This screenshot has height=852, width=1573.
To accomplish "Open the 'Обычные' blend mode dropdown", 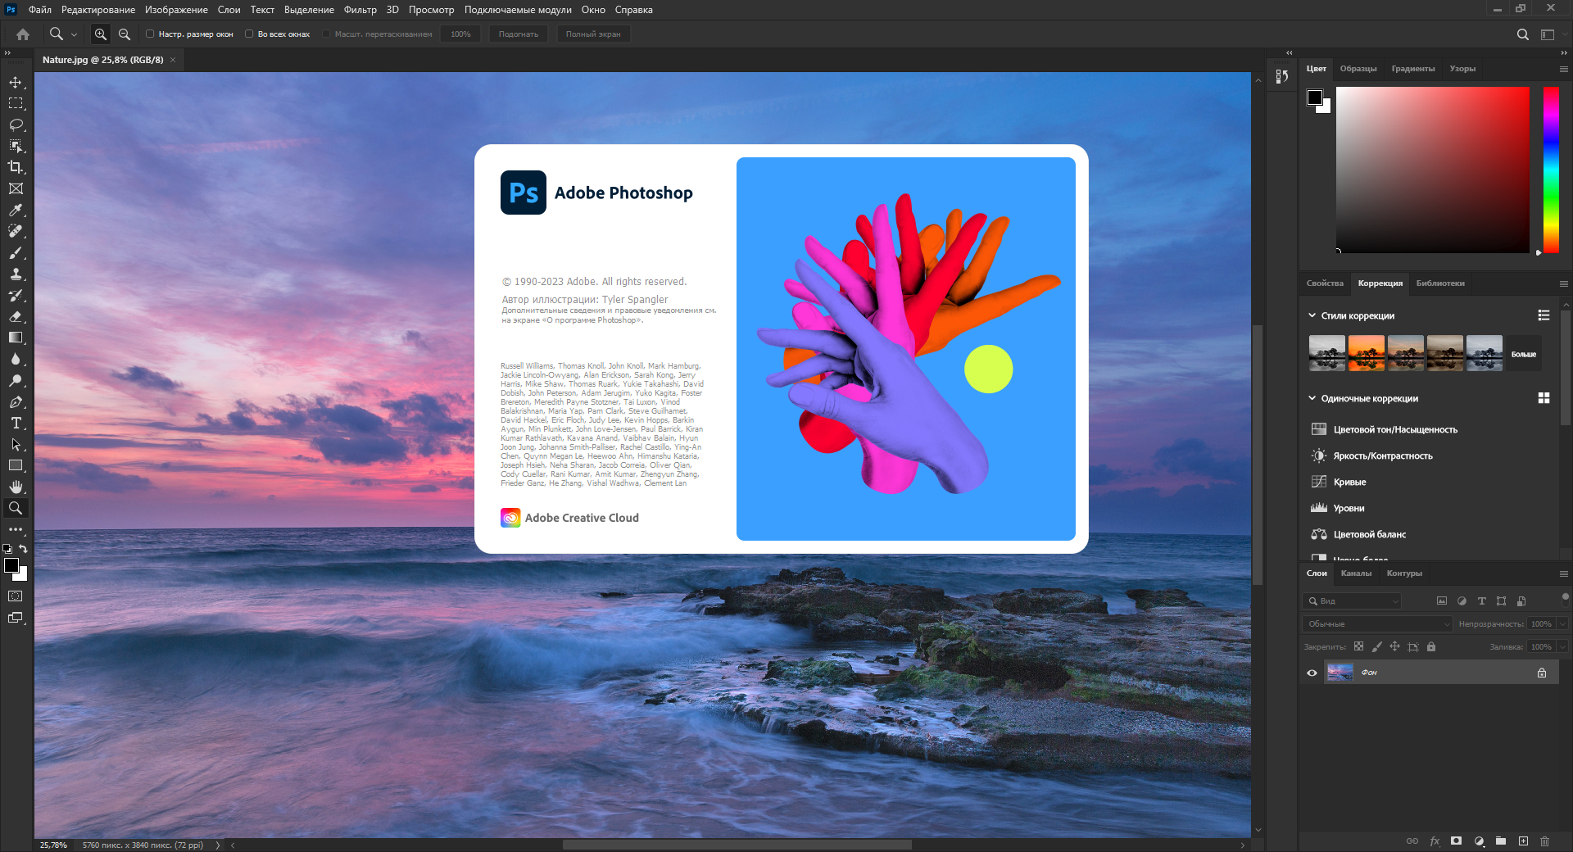I will point(1376,624).
